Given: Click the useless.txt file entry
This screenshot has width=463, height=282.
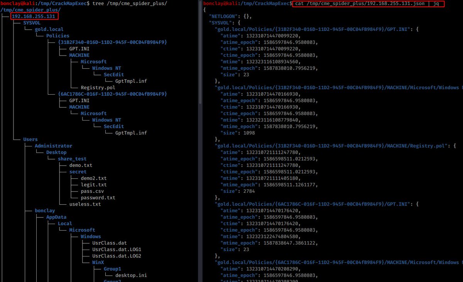Looking at the screenshot, I should [85, 204].
